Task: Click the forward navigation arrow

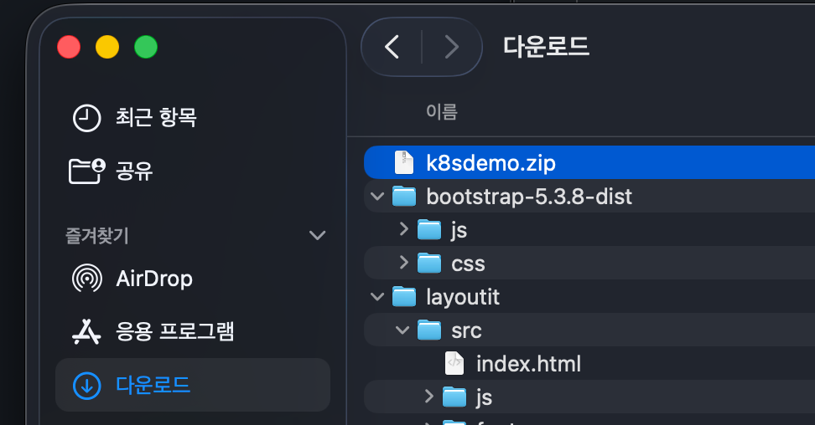Action: (451, 47)
